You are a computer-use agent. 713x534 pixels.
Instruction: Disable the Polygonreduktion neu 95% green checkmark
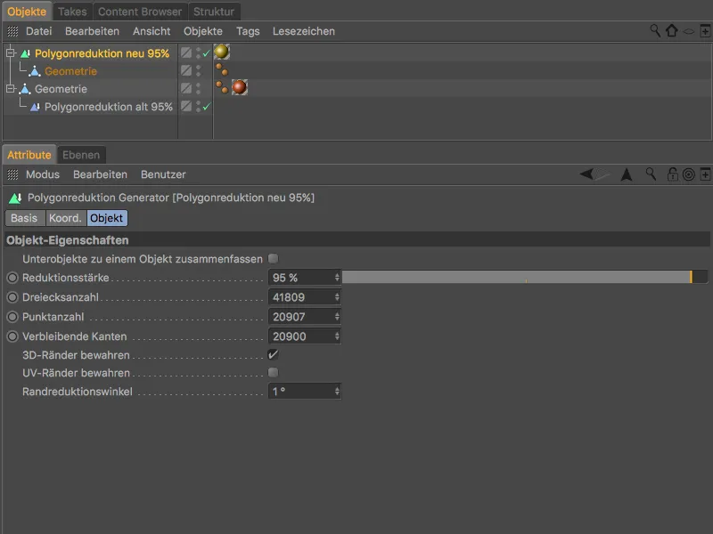207,53
